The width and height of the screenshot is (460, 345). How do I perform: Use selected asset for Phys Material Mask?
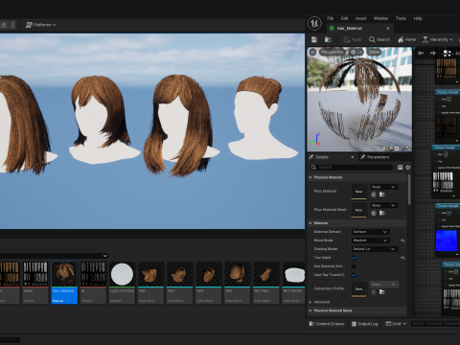pos(374,213)
